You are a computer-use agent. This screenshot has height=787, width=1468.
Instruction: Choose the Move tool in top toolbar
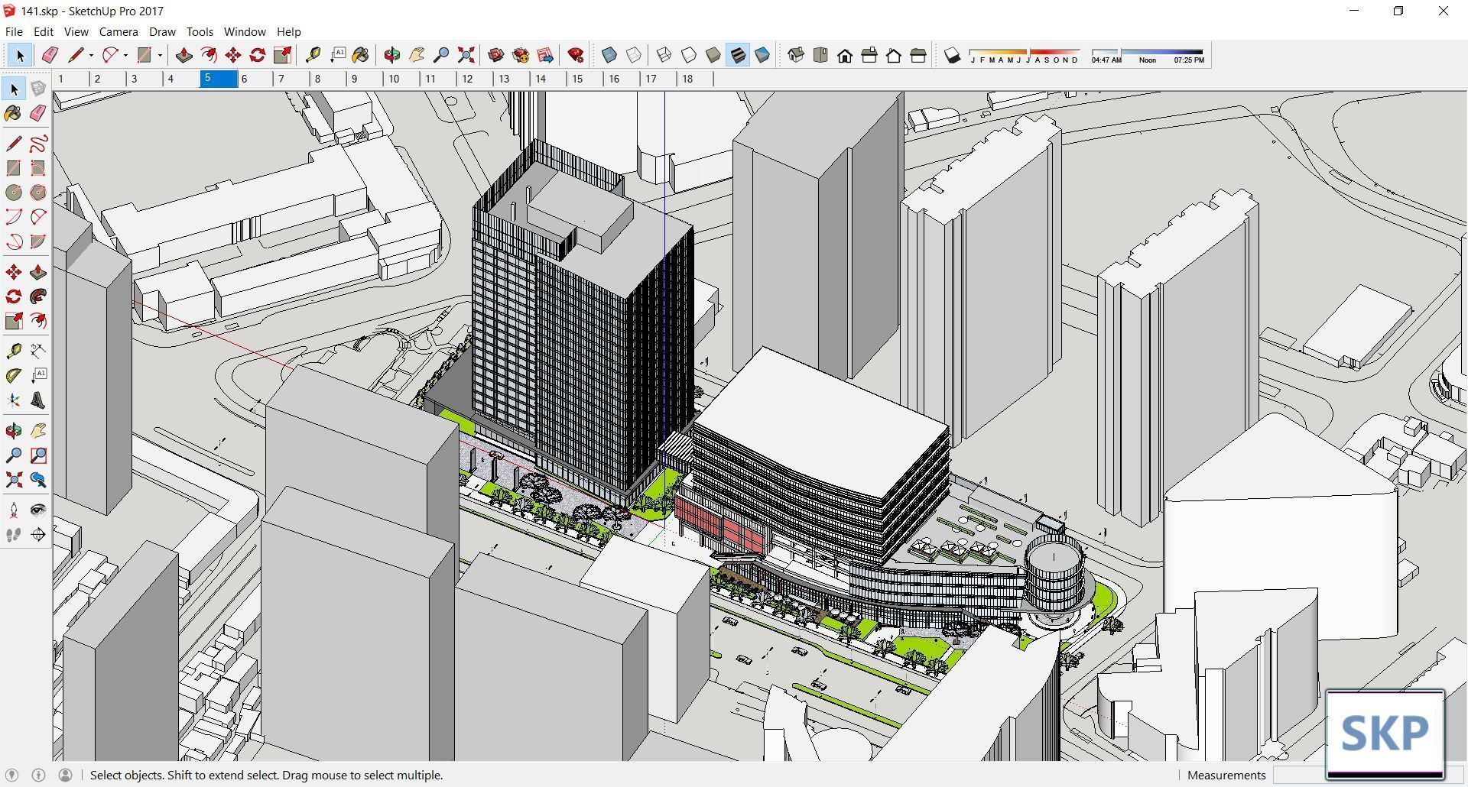click(233, 55)
